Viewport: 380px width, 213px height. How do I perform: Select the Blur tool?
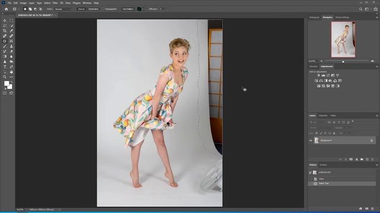(11, 57)
